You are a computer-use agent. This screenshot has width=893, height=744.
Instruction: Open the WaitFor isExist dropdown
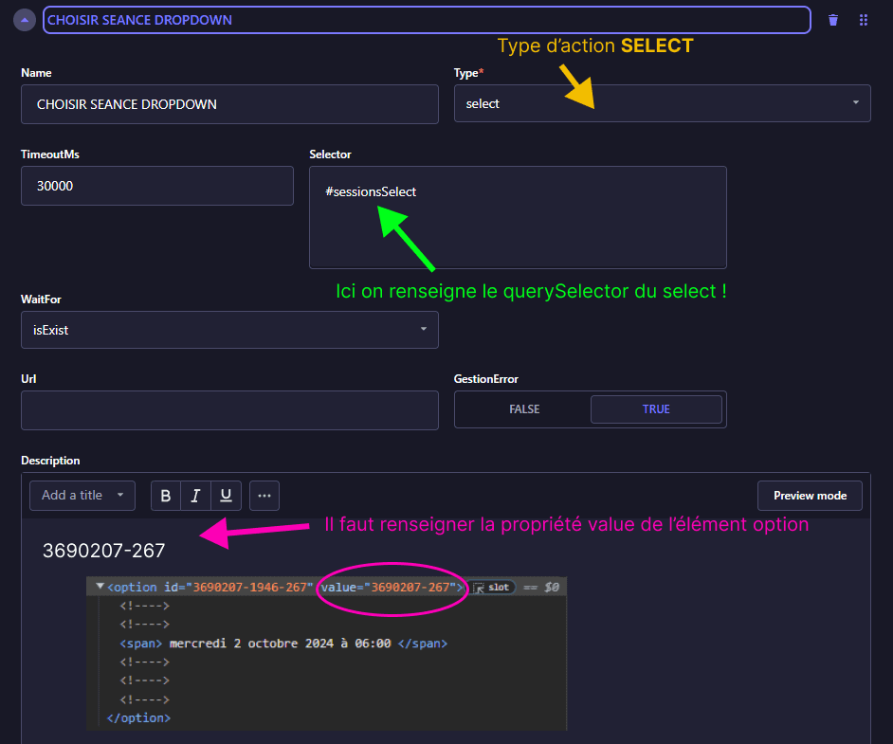(x=229, y=330)
